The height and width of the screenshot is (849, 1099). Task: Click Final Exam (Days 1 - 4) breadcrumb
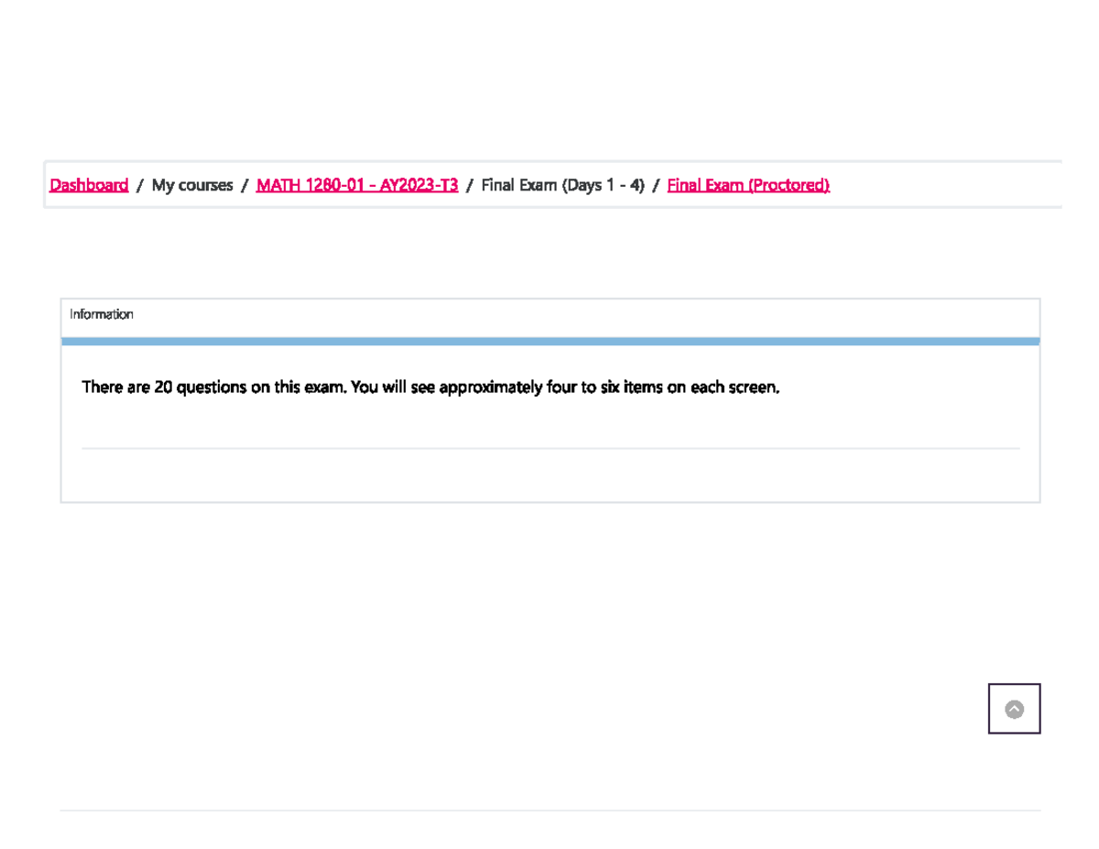pyautogui.click(x=562, y=185)
